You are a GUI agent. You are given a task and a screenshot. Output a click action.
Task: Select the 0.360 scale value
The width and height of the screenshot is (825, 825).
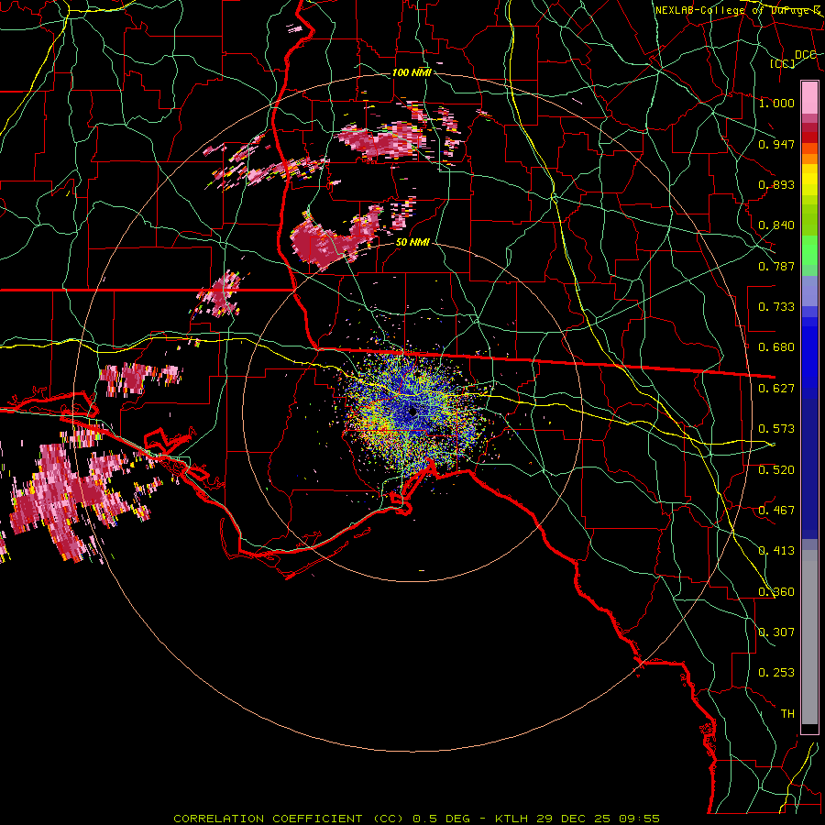[776, 592]
